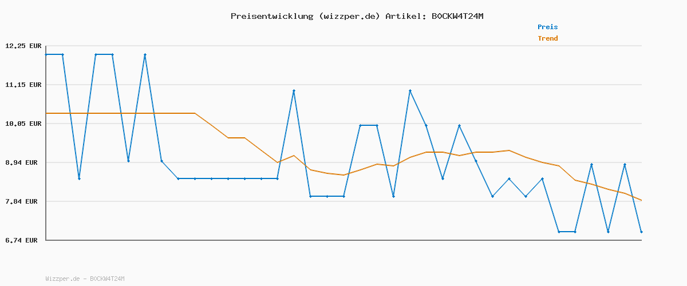Click the first blue price point at far left
Viewport: 687px width, 286px height.
coord(46,54)
